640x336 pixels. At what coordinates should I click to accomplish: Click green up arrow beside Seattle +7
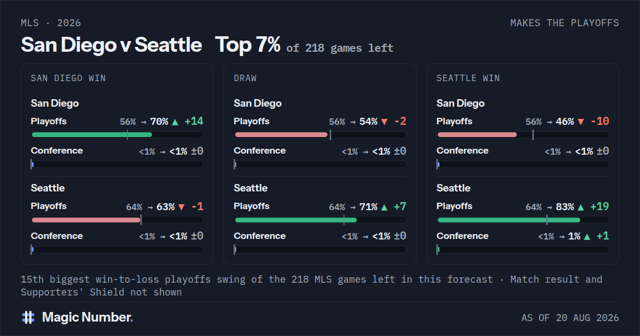pos(384,207)
